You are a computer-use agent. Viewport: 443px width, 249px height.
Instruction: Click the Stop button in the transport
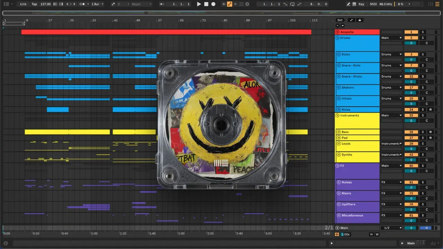(206, 4)
